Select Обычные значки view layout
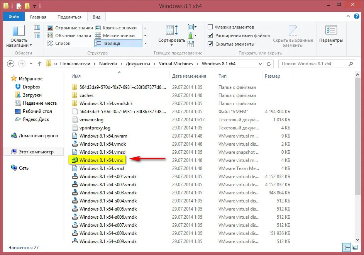 point(70,36)
